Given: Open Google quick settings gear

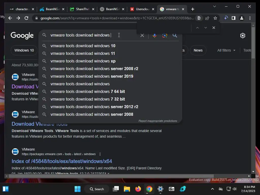Looking at the screenshot, I should point(242,36).
